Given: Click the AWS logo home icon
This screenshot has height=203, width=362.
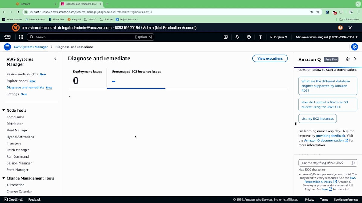Looking at the screenshot, I should (8, 37).
